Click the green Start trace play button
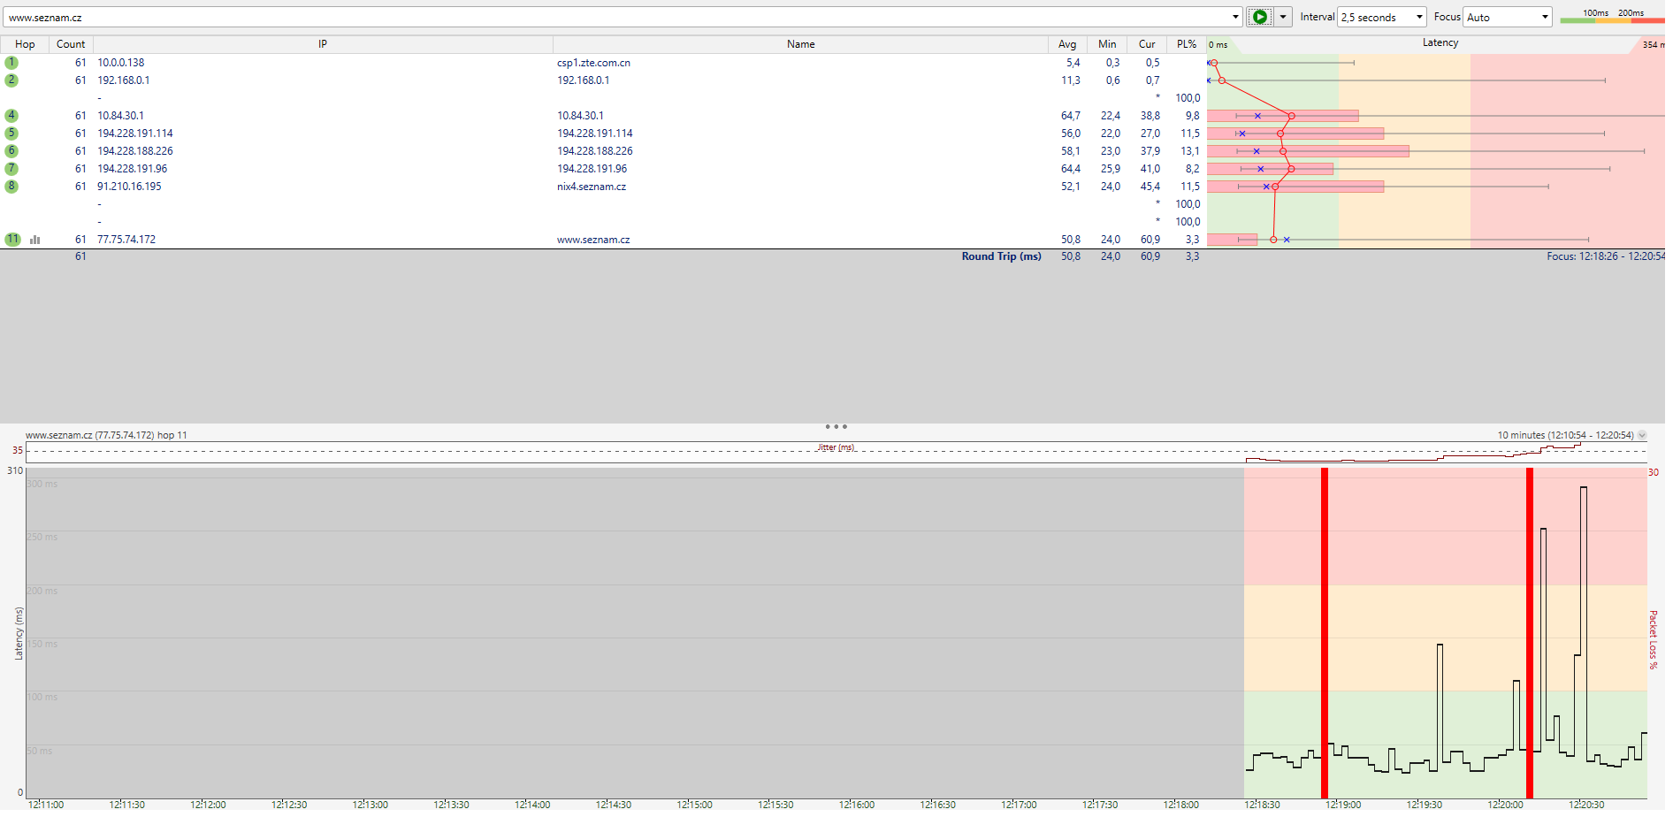The width and height of the screenshot is (1673, 817). [1259, 17]
